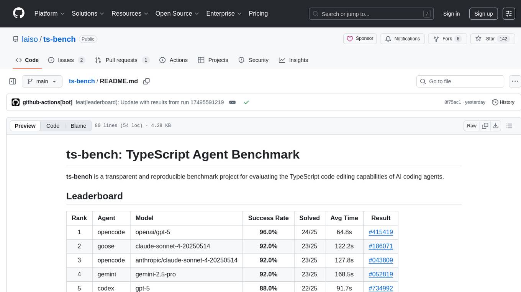Switch to the Pull requests tab

[122, 60]
